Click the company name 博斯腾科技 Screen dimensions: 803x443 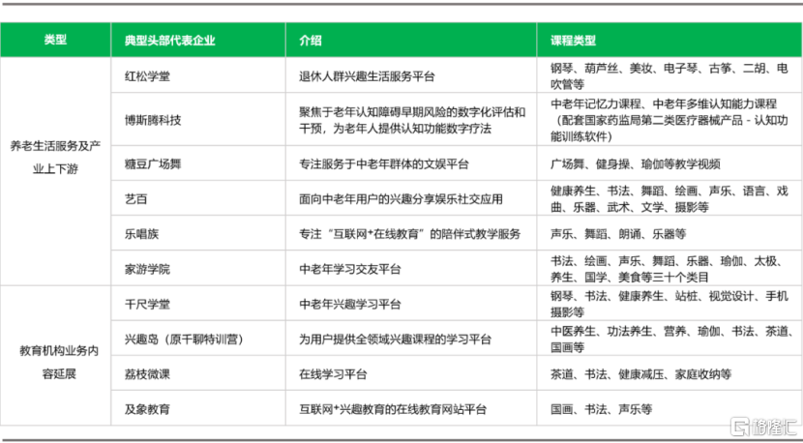tap(153, 120)
